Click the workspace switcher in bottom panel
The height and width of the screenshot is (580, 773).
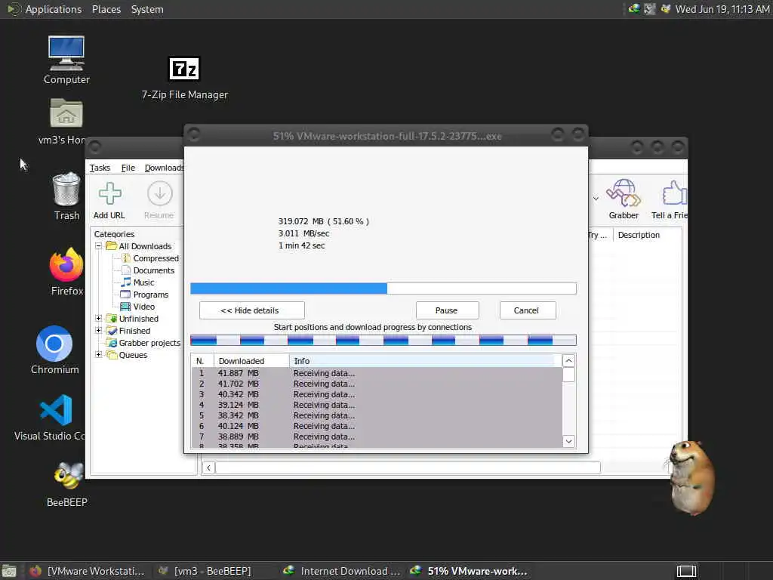click(x=686, y=571)
